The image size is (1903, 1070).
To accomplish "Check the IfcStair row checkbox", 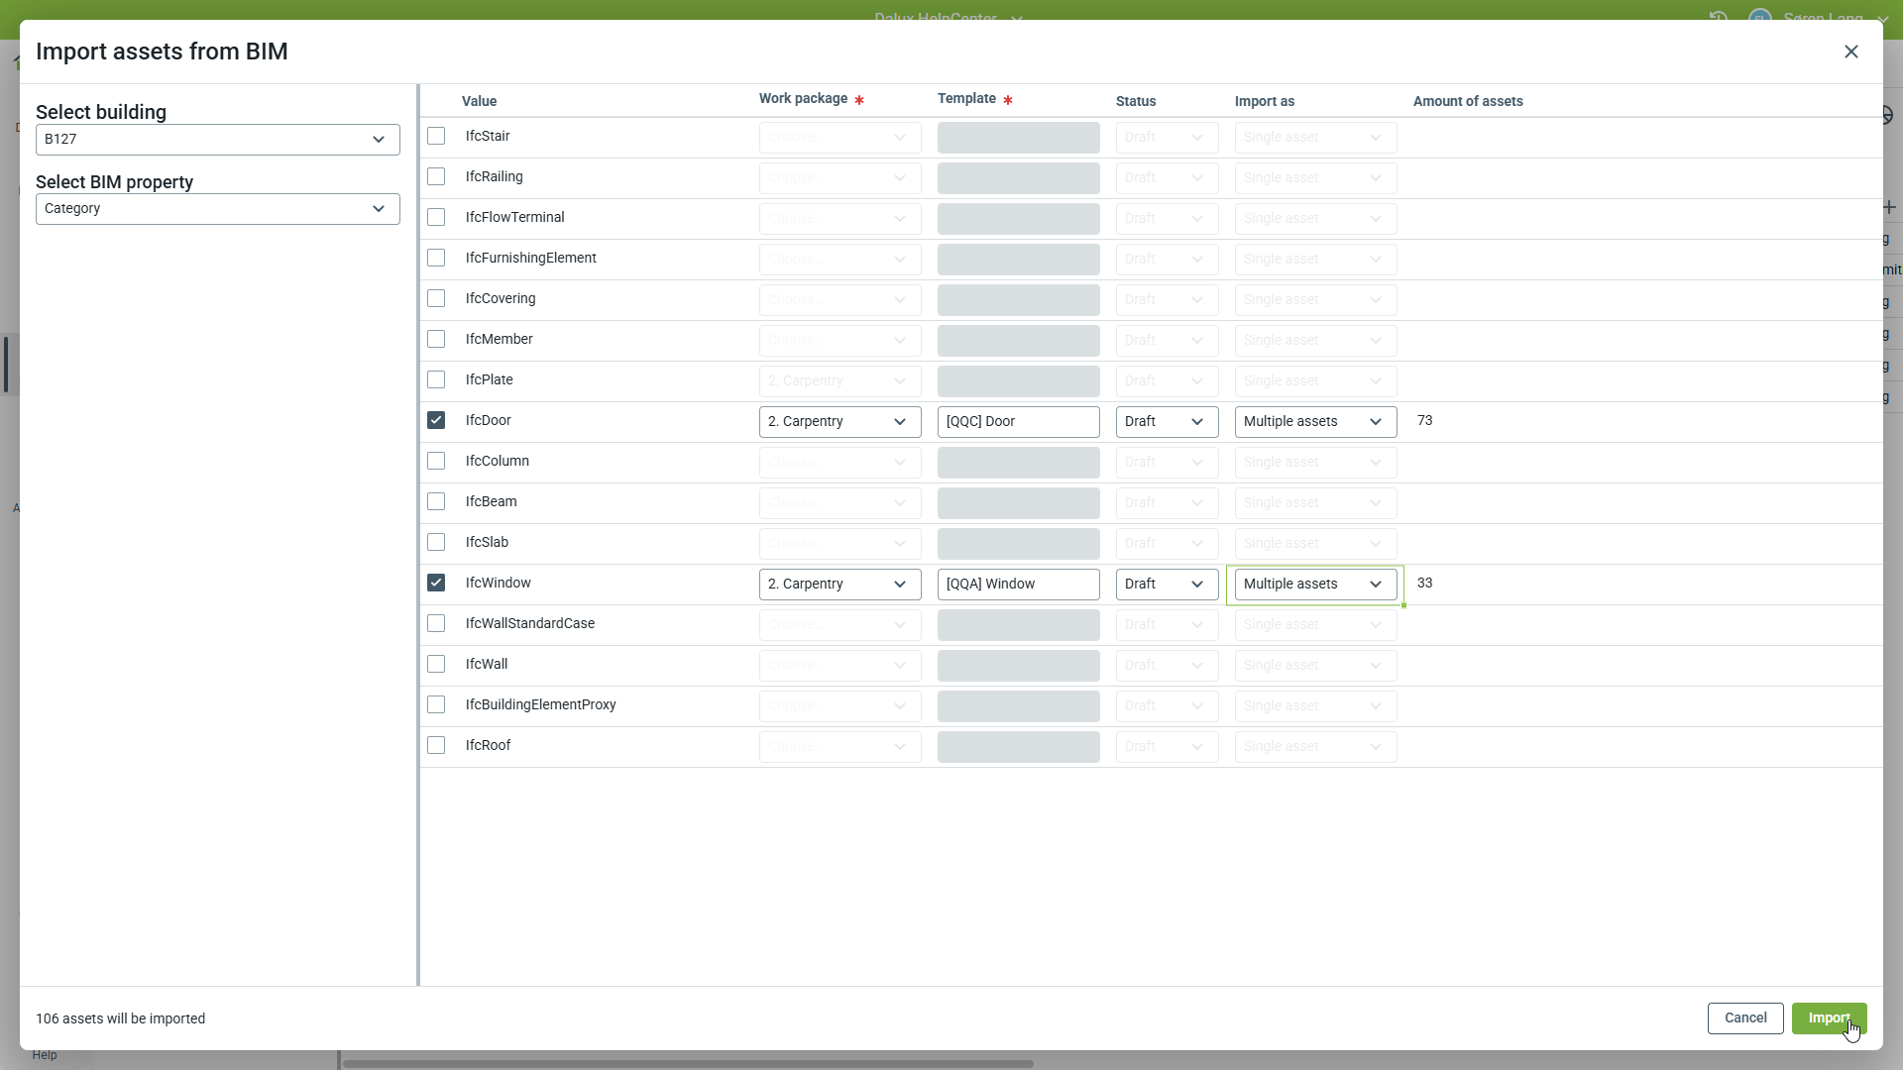I will point(436,136).
